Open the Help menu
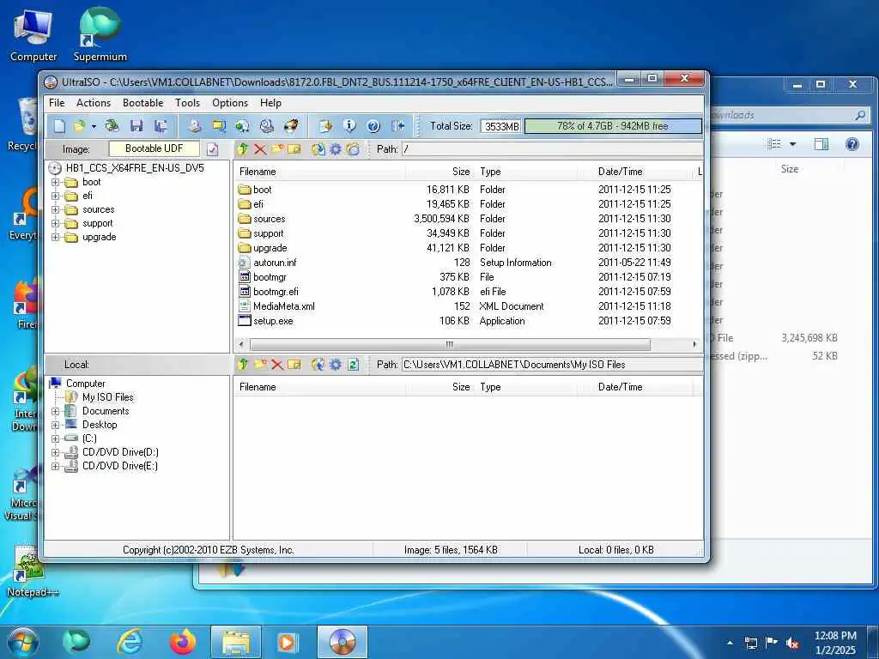Viewport: 879px width, 659px height. (x=270, y=103)
